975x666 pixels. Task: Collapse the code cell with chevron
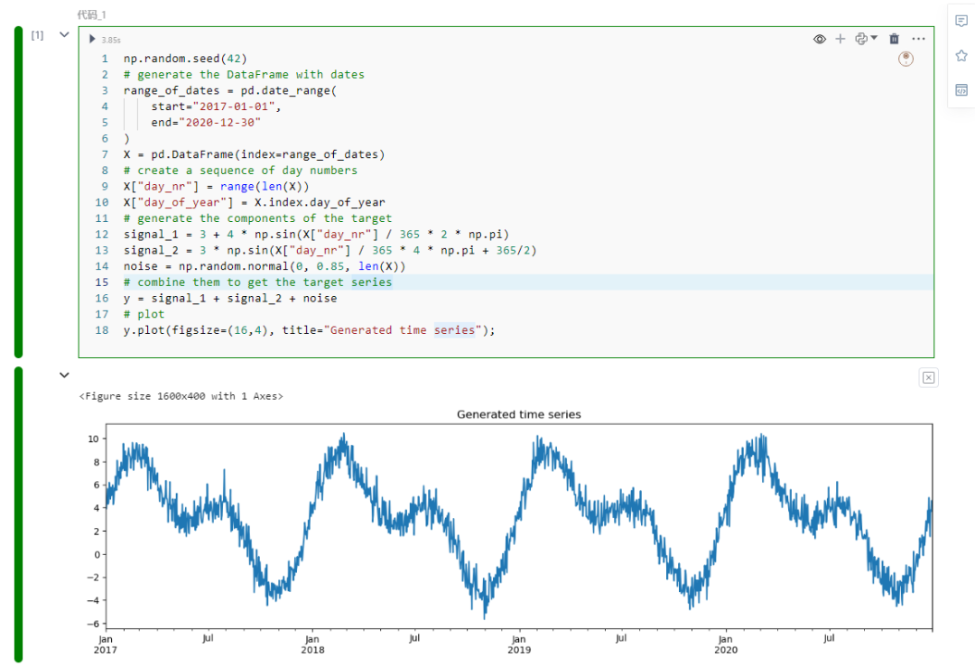click(x=64, y=35)
